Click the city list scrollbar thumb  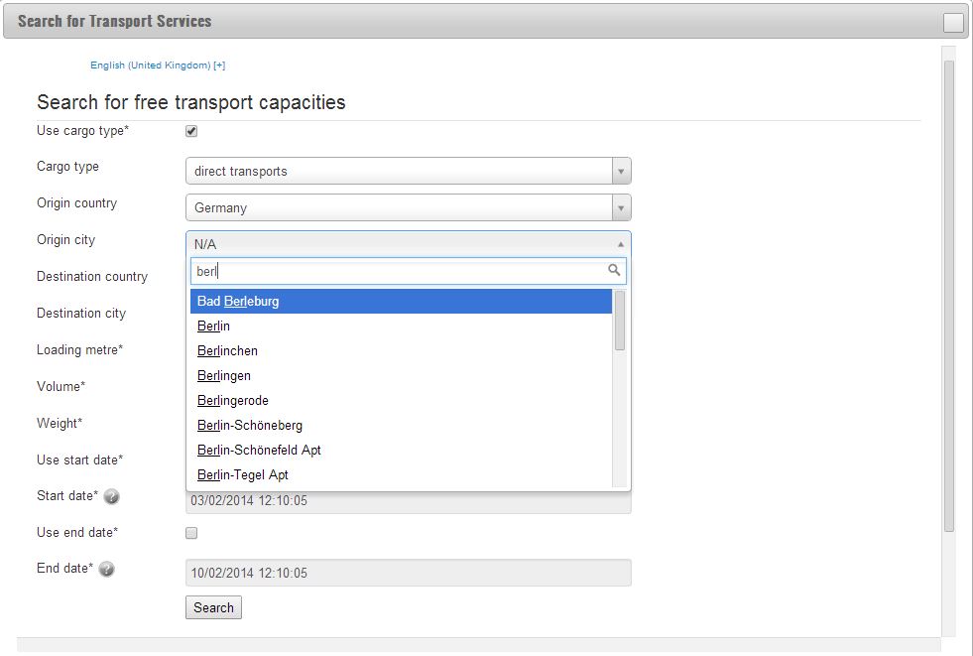[x=619, y=321]
